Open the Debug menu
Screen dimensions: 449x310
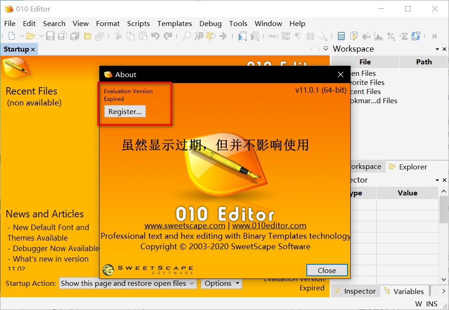tap(210, 23)
